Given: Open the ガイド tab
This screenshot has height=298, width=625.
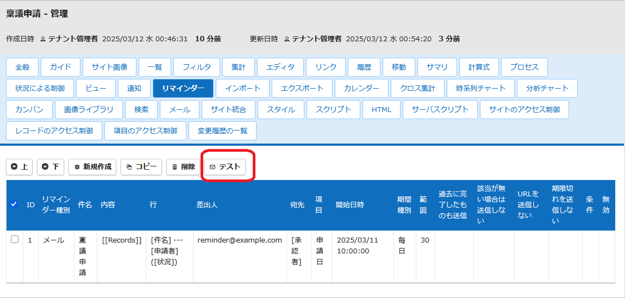Looking at the screenshot, I should coord(60,67).
